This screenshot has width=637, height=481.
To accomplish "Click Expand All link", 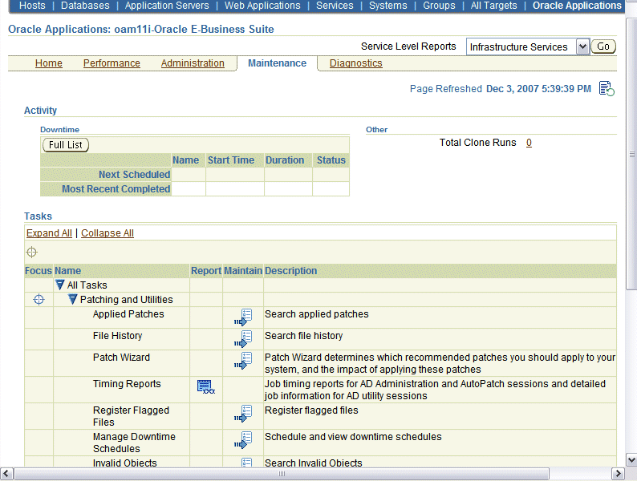I will 49,233.
